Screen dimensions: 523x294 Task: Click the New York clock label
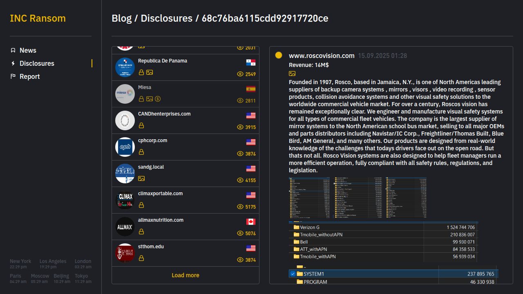click(20, 261)
